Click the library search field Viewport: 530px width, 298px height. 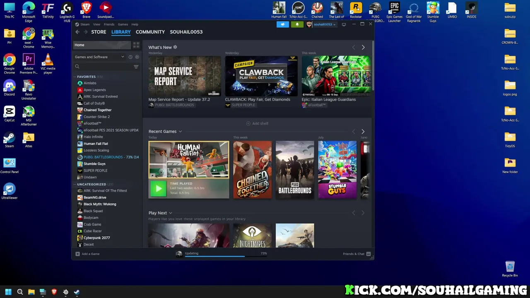104,67
